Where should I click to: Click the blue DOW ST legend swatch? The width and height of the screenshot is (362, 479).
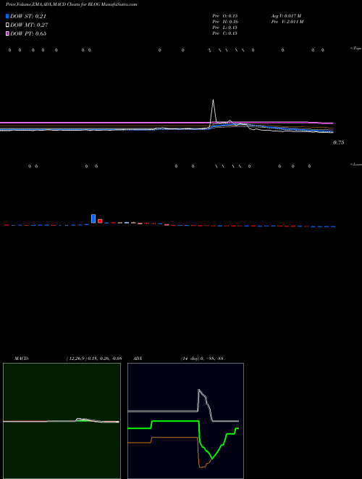[x=7, y=16]
